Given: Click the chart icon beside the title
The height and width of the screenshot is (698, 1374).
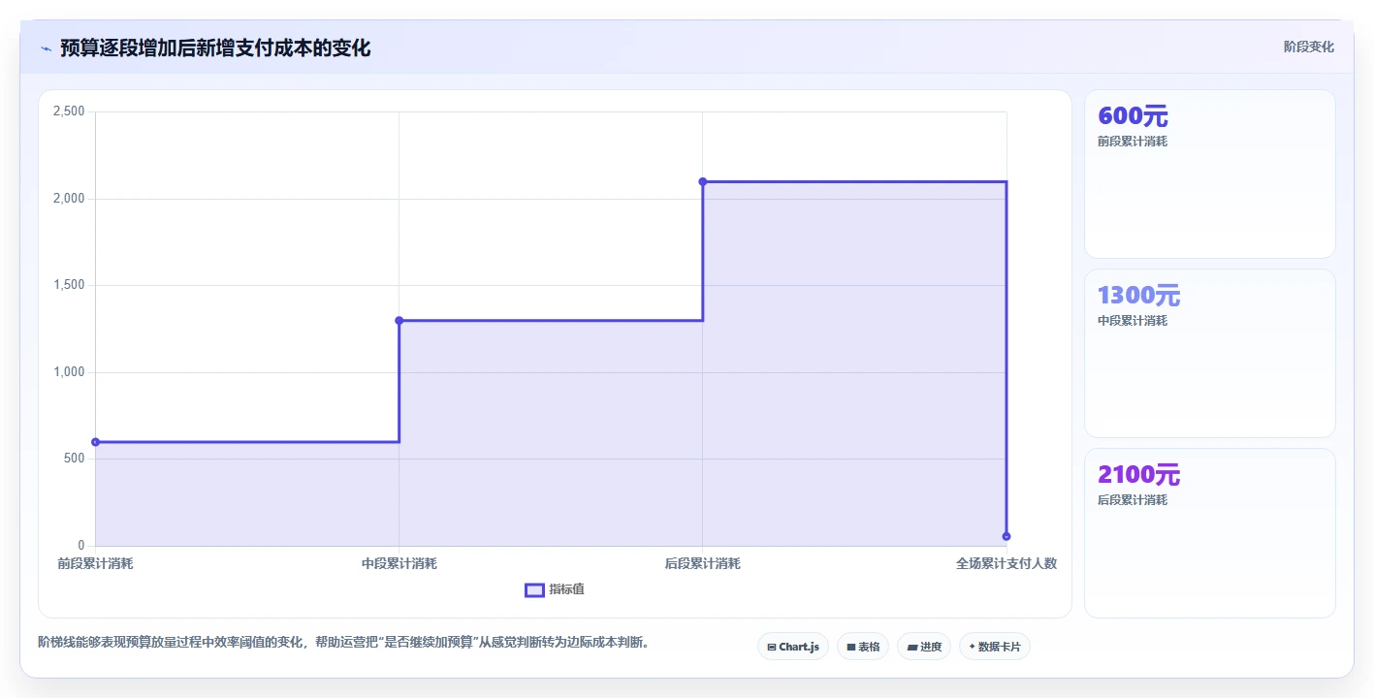Looking at the screenshot, I should pos(46,48).
